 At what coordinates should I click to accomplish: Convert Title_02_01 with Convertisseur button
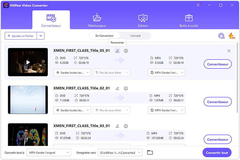click(x=218, y=102)
